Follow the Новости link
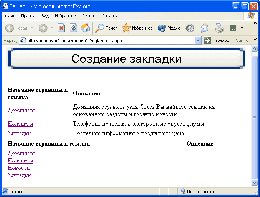This screenshot has width=260, height=197. coord(18,168)
